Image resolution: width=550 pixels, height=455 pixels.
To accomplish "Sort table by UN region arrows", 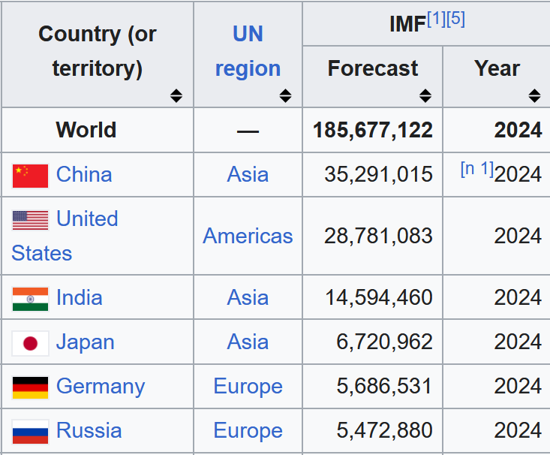I will pyautogui.click(x=285, y=95).
